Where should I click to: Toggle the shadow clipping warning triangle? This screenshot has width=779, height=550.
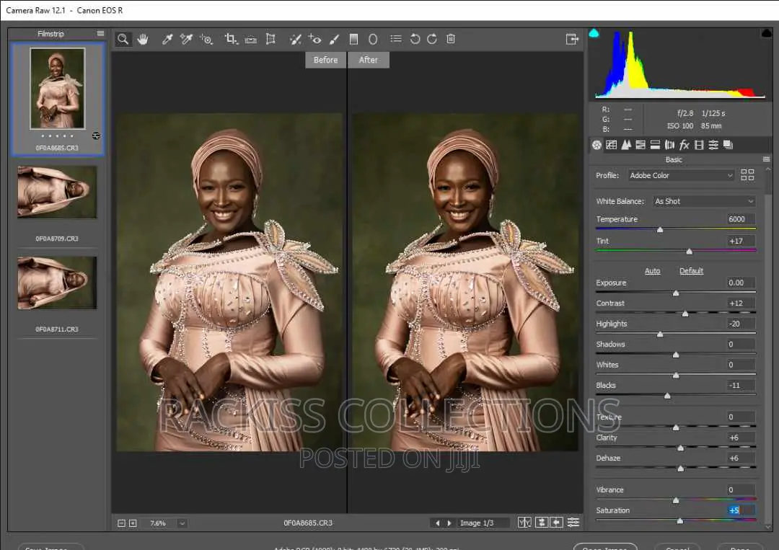(594, 33)
